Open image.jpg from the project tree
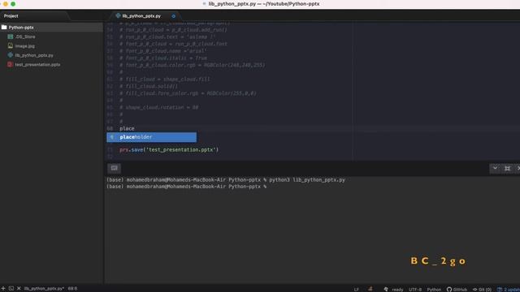The image size is (520, 292). pos(25,46)
